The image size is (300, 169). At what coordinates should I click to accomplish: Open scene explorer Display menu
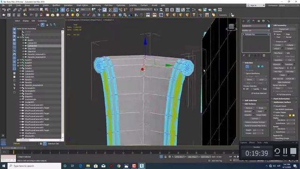pos(26,21)
